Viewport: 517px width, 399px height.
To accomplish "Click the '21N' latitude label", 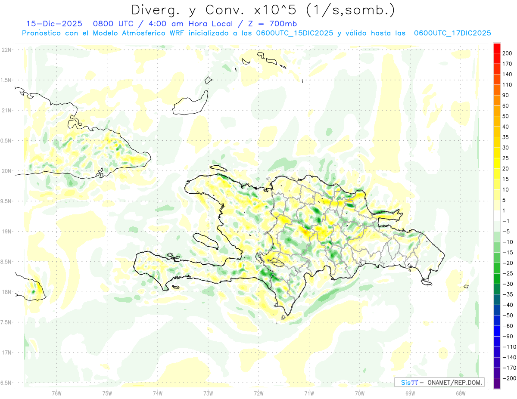I will [6, 111].
